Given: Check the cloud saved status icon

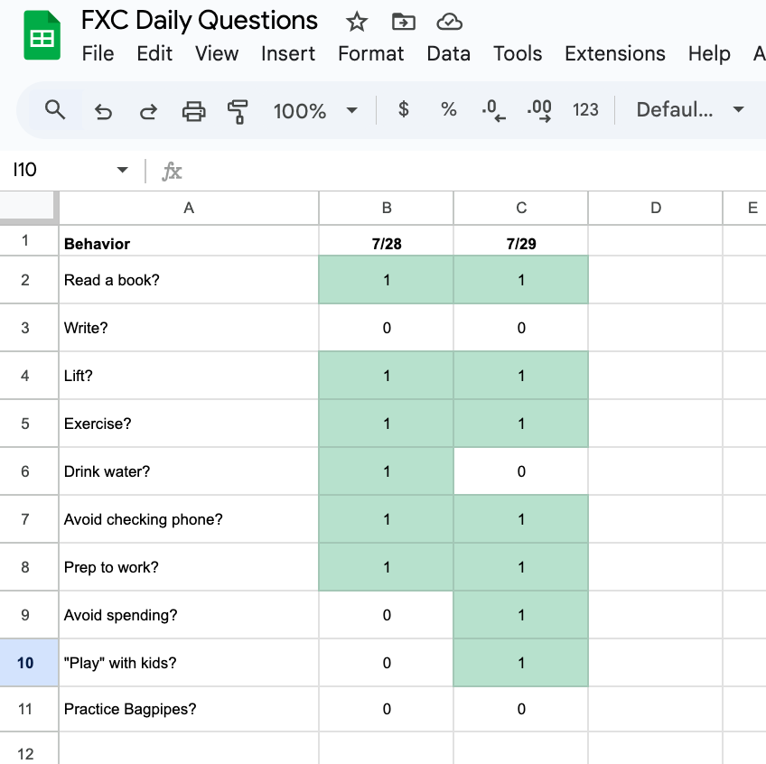Looking at the screenshot, I should click(x=449, y=22).
